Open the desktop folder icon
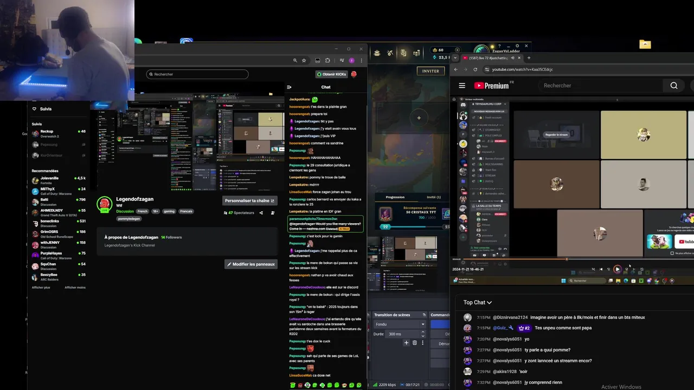This screenshot has height=390, width=694. tap(645, 44)
